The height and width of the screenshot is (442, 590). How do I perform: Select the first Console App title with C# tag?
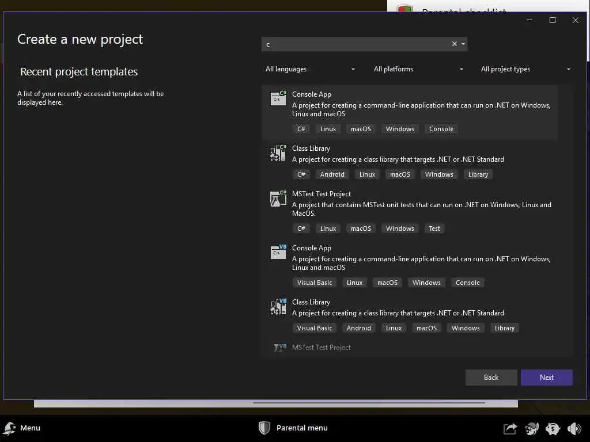pos(311,94)
